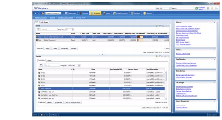Open Rescan Storage Systems link
Viewport: 222px width, 120px height.
tap(184, 87)
